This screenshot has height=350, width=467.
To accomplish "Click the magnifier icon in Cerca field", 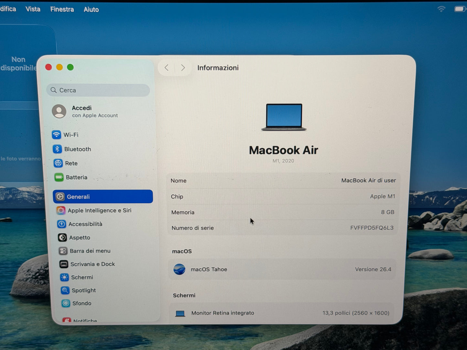I will pyautogui.click(x=54, y=90).
